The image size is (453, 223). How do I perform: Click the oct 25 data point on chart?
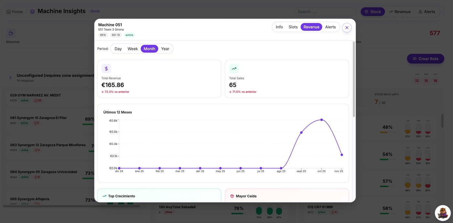(321, 120)
